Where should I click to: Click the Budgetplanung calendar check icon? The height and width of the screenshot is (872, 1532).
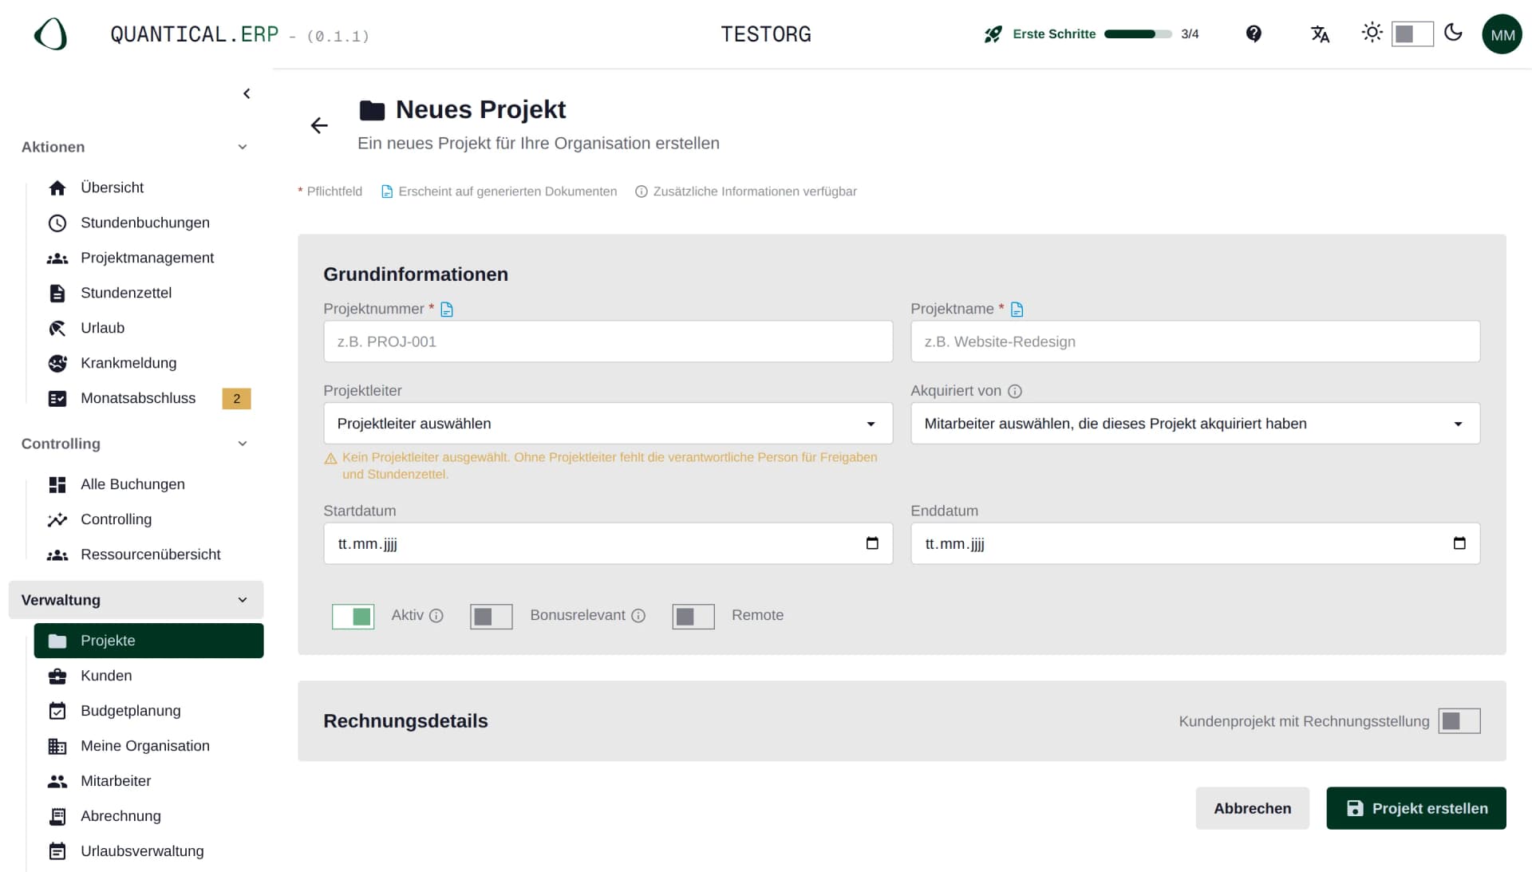tap(57, 711)
